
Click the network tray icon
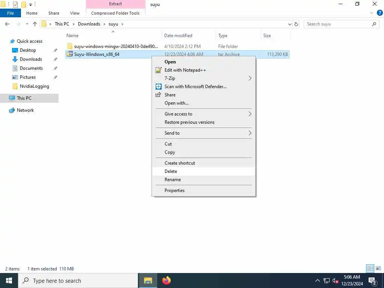327,280
